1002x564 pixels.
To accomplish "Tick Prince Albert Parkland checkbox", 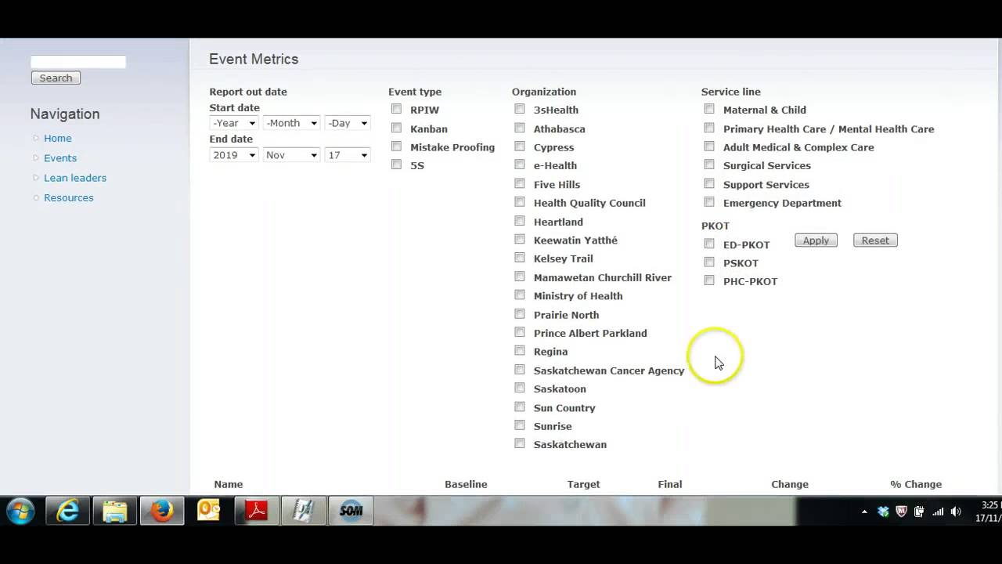I will (520, 332).
